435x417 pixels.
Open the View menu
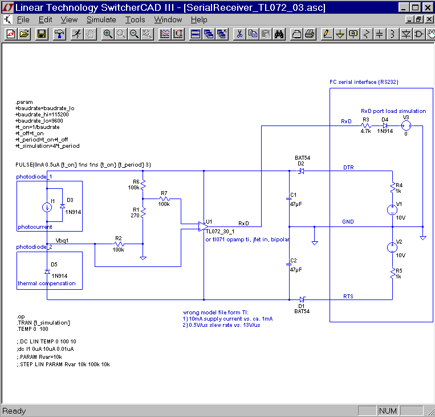(x=69, y=19)
